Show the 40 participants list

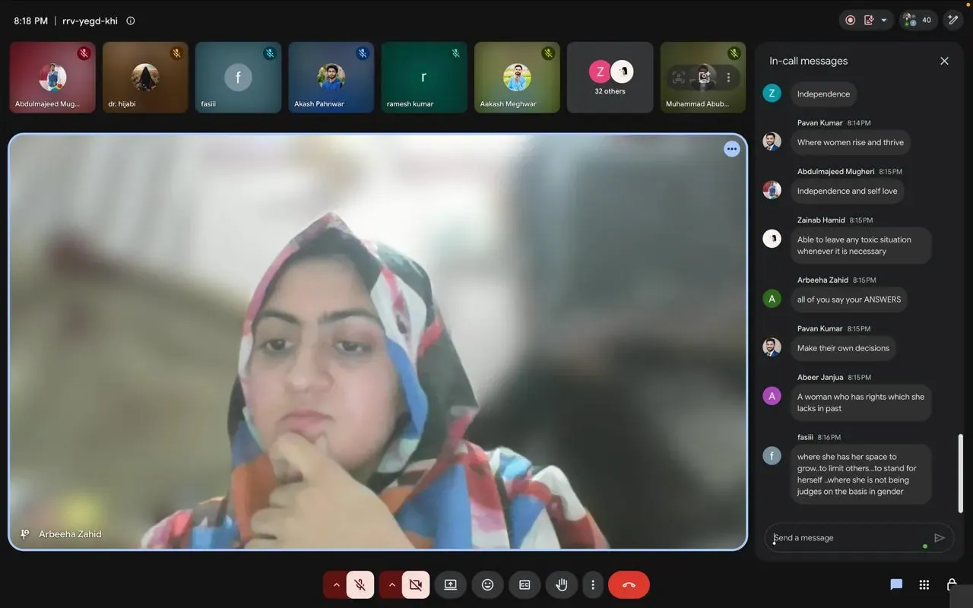[x=918, y=21]
